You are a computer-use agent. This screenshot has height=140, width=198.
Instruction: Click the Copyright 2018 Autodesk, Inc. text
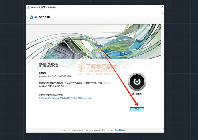[x=81, y=130]
